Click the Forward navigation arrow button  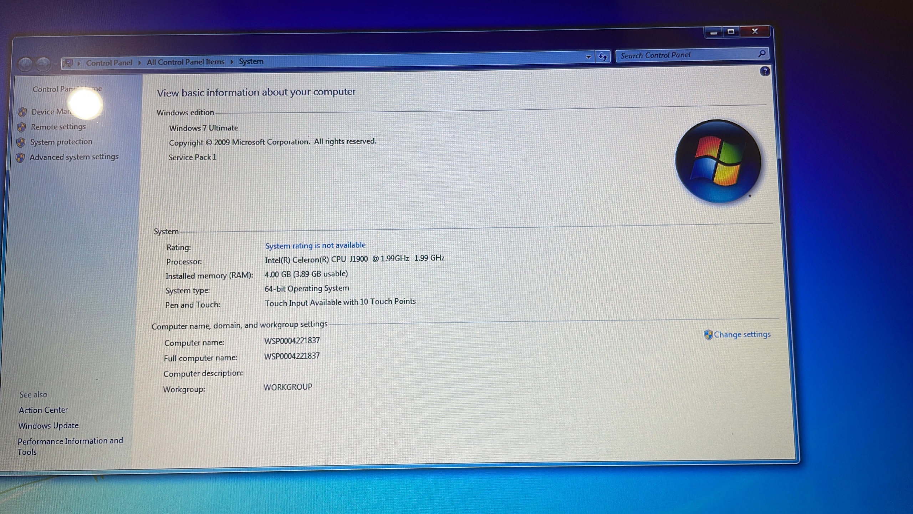pyautogui.click(x=44, y=64)
